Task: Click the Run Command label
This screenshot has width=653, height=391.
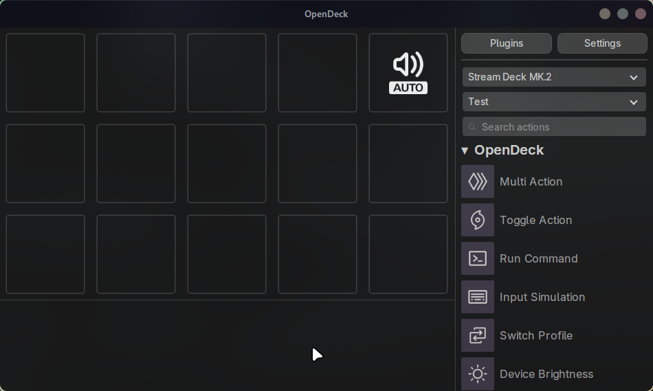Action: coord(538,258)
